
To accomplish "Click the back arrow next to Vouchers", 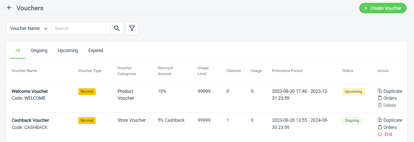I will pyautogui.click(x=10, y=8).
